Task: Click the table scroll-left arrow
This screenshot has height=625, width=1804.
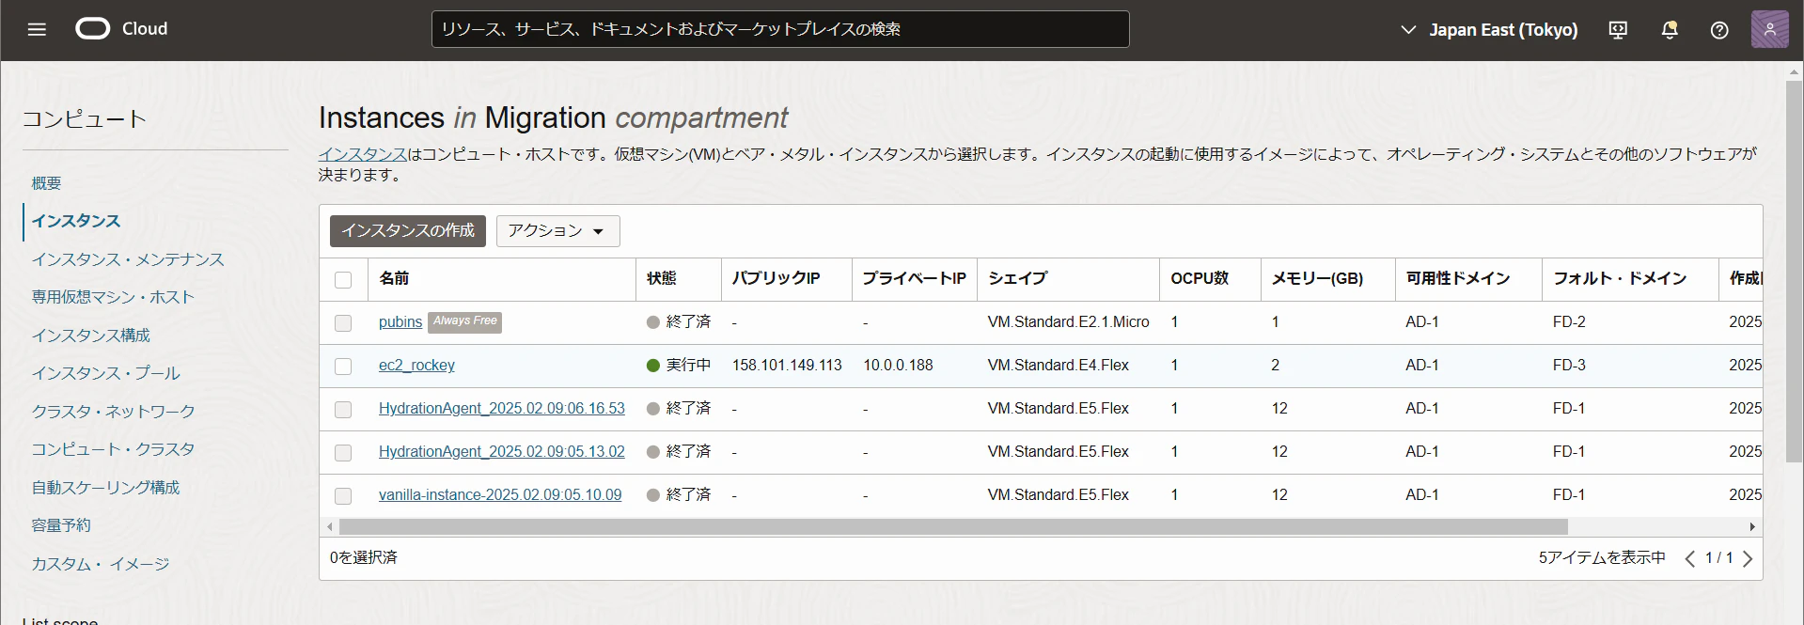Action: pyautogui.click(x=329, y=526)
